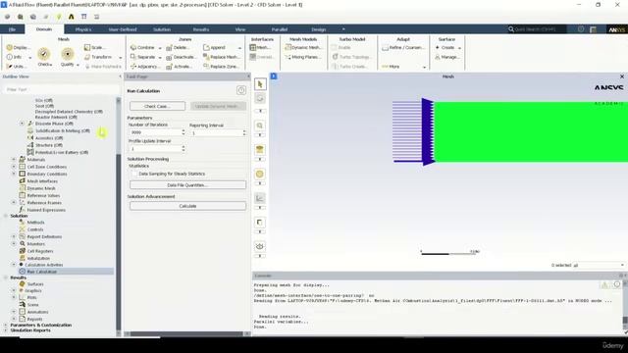
Task: Open the Append dropdown arrow
Action: pyautogui.click(x=239, y=48)
